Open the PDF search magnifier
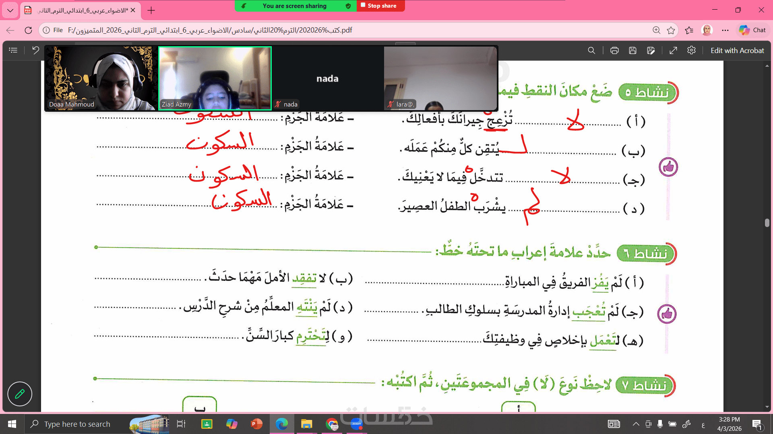The height and width of the screenshot is (434, 773). click(x=591, y=51)
